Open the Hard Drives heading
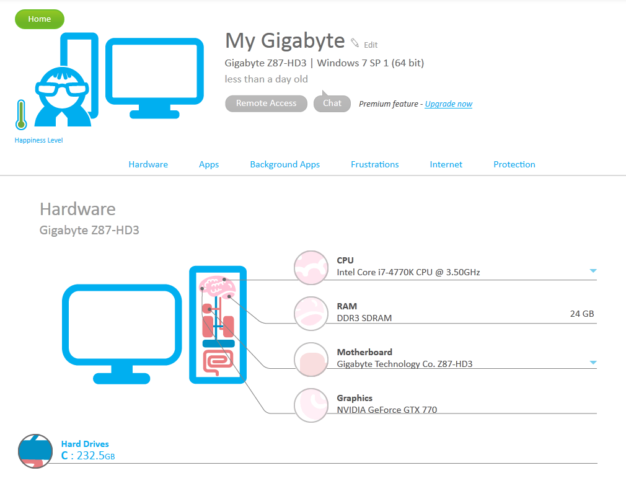The height and width of the screenshot is (486, 626). tap(85, 444)
